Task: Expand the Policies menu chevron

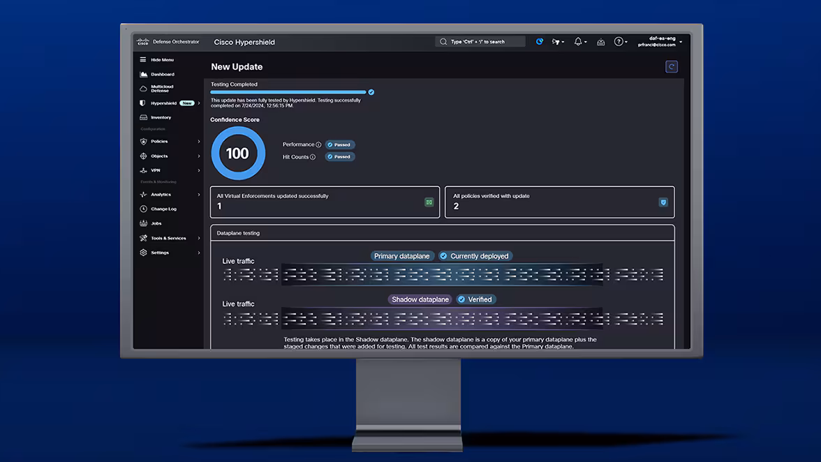Action: coord(198,141)
